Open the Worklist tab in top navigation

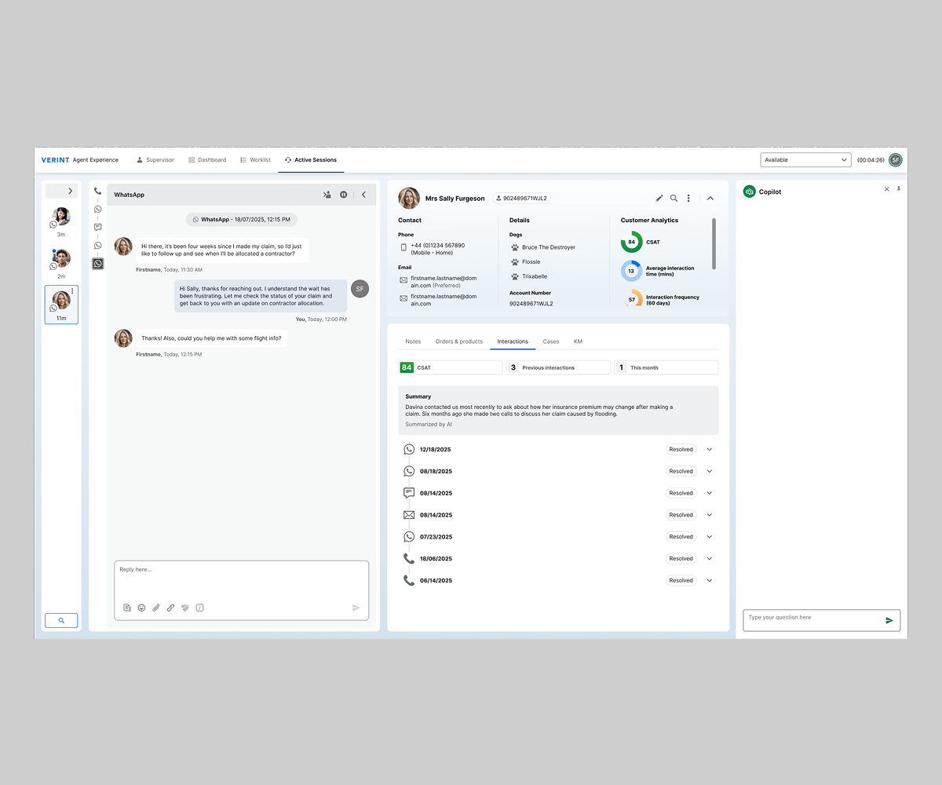[x=255, y=160]
